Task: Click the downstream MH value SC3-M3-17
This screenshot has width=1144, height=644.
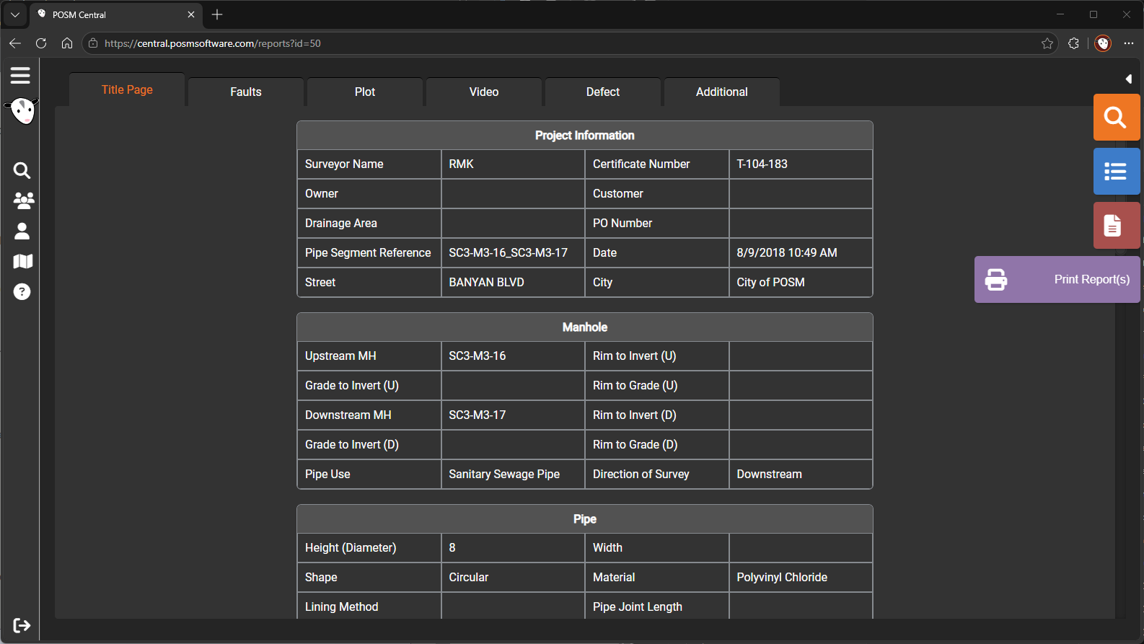Action: point(478,415)
